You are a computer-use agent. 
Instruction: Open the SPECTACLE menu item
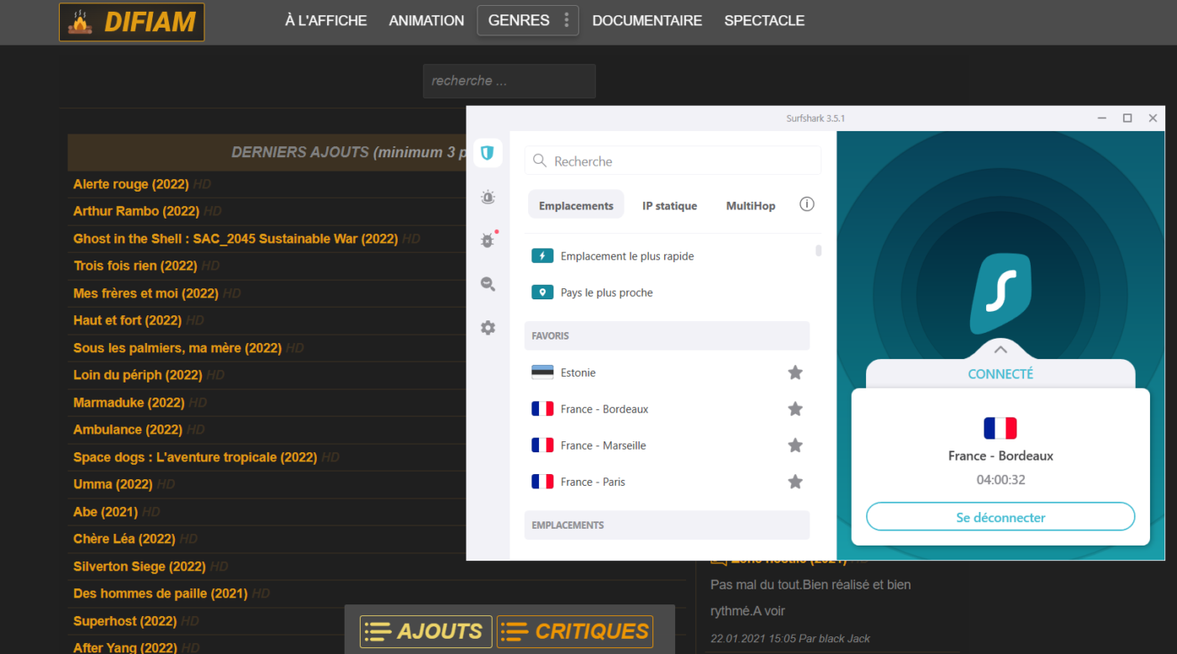click(764, 20)
